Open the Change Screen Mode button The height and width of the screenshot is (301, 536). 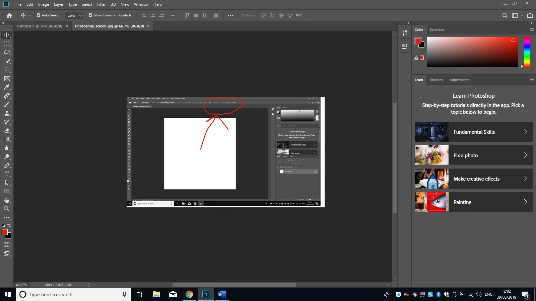(7, 254)
